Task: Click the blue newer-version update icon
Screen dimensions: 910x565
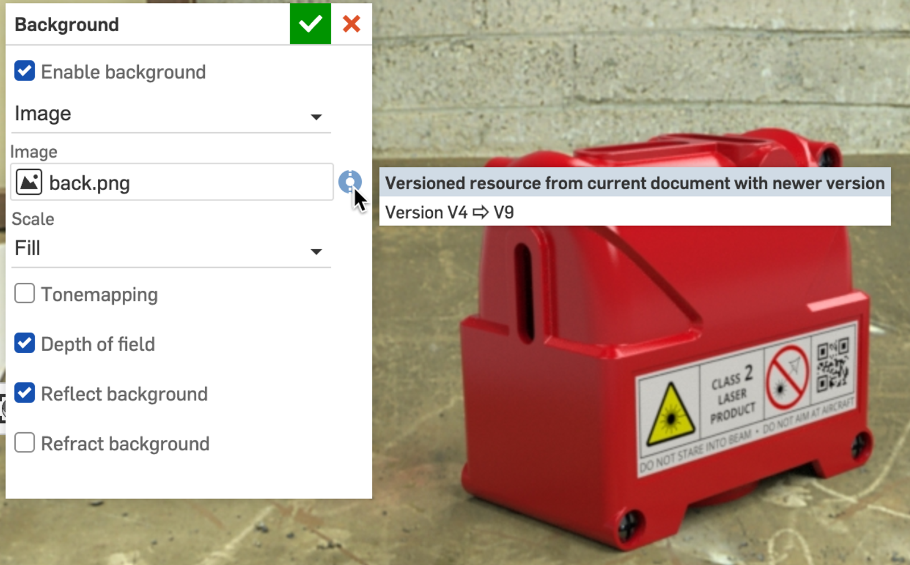Action: [x=349, y=182]
